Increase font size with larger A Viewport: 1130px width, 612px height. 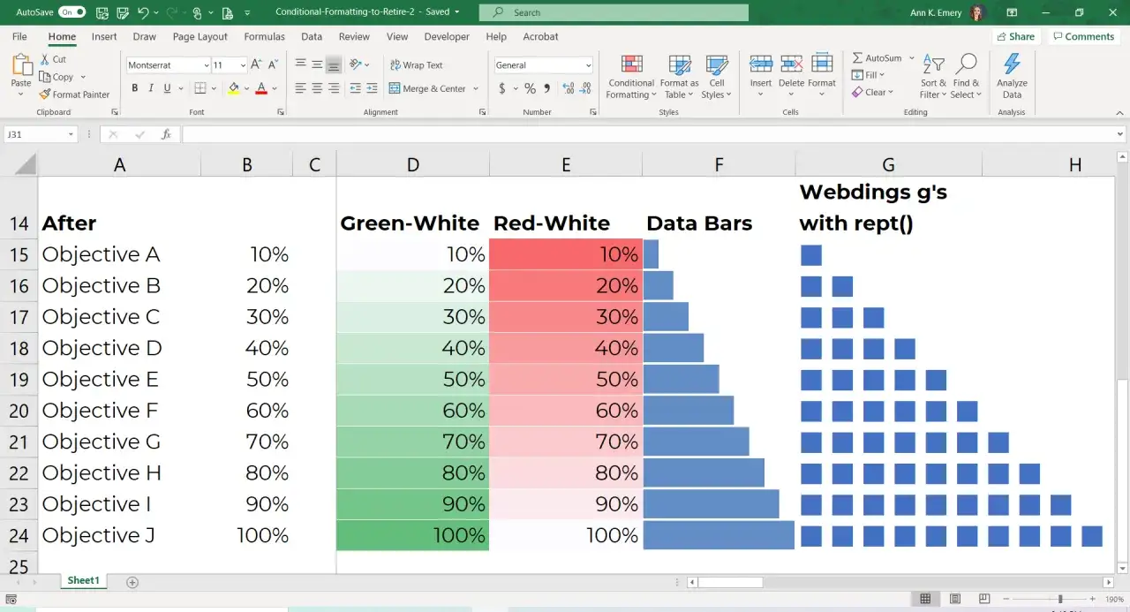pyautogui.click(x=256, y=64)
